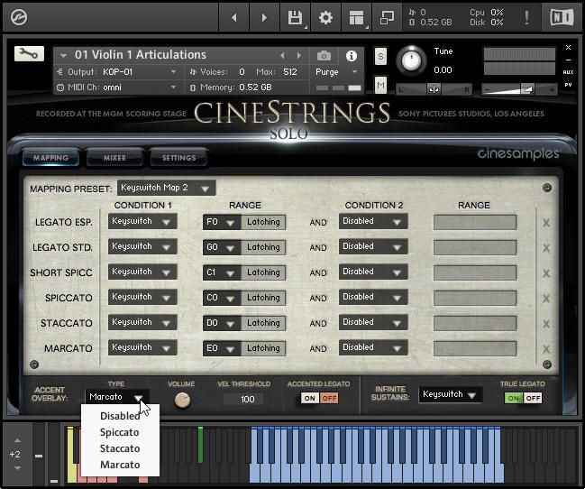The image size is (585, 489).
Task: Adjust the accent overlay Volume knob
Action: point(182,400)
